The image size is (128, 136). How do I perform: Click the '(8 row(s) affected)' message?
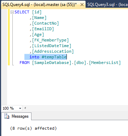[x=33, y=128]
